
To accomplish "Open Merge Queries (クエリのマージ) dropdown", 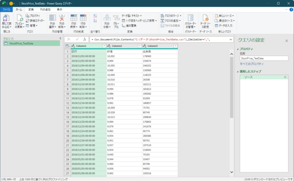I will 171,16.
